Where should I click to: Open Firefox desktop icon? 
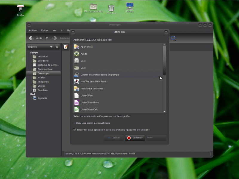click(21, 8)
